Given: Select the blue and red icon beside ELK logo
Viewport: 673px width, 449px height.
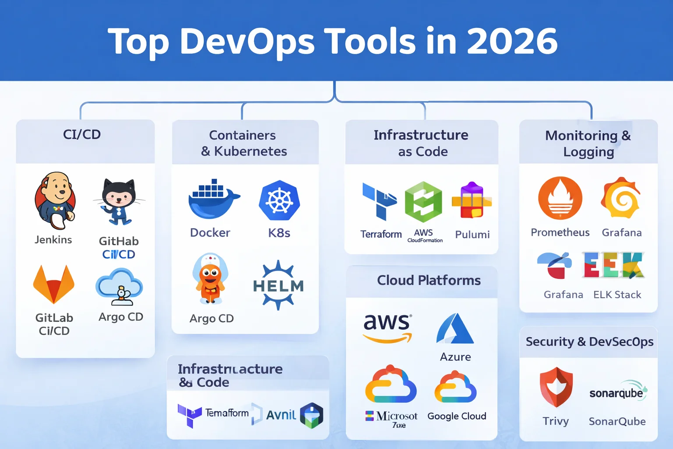Looking at the screenshot, I should click(x=555, y=265).
